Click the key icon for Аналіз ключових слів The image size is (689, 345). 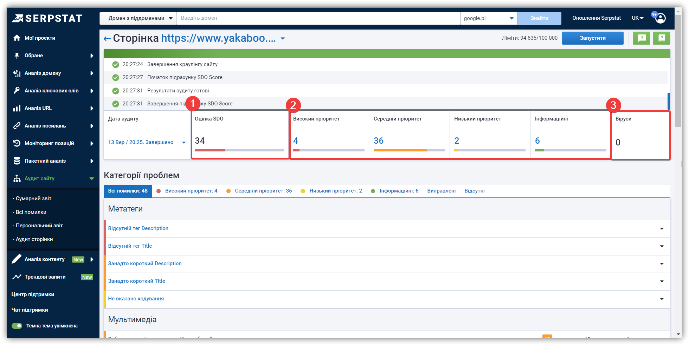click(x=17, y=91)
